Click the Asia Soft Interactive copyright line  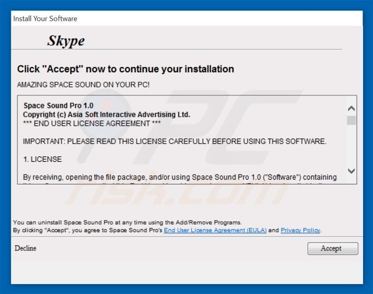106,115
